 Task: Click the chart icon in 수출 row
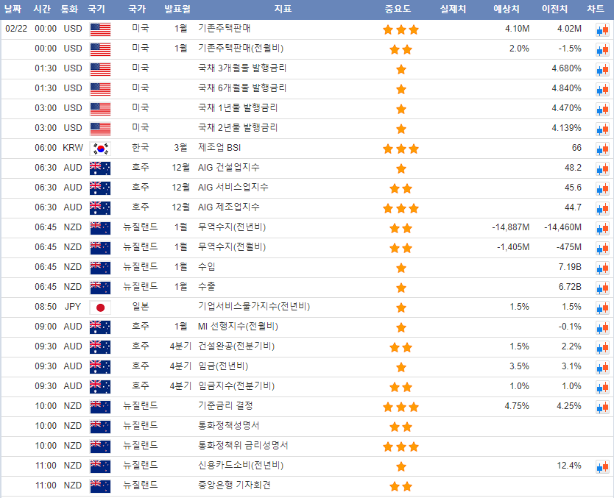tap(601, 288)
